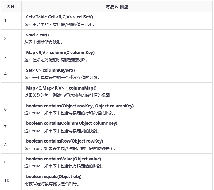This screenshot has width=214, height=190.
Task: Click the cellSet() method signature
Action: point(59,17)
